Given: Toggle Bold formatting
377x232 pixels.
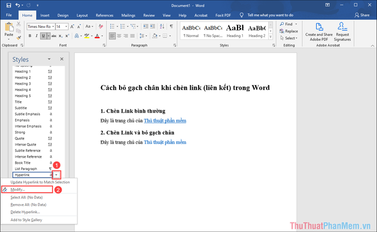Looking at the screenshot, I should tap(30, 36).
